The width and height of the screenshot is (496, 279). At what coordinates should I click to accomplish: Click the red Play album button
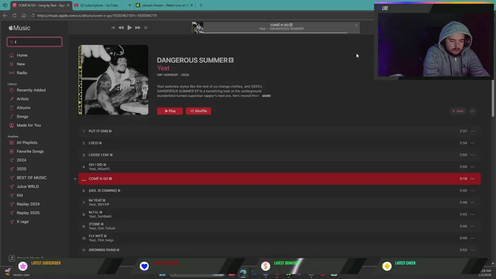coord(170,111)
